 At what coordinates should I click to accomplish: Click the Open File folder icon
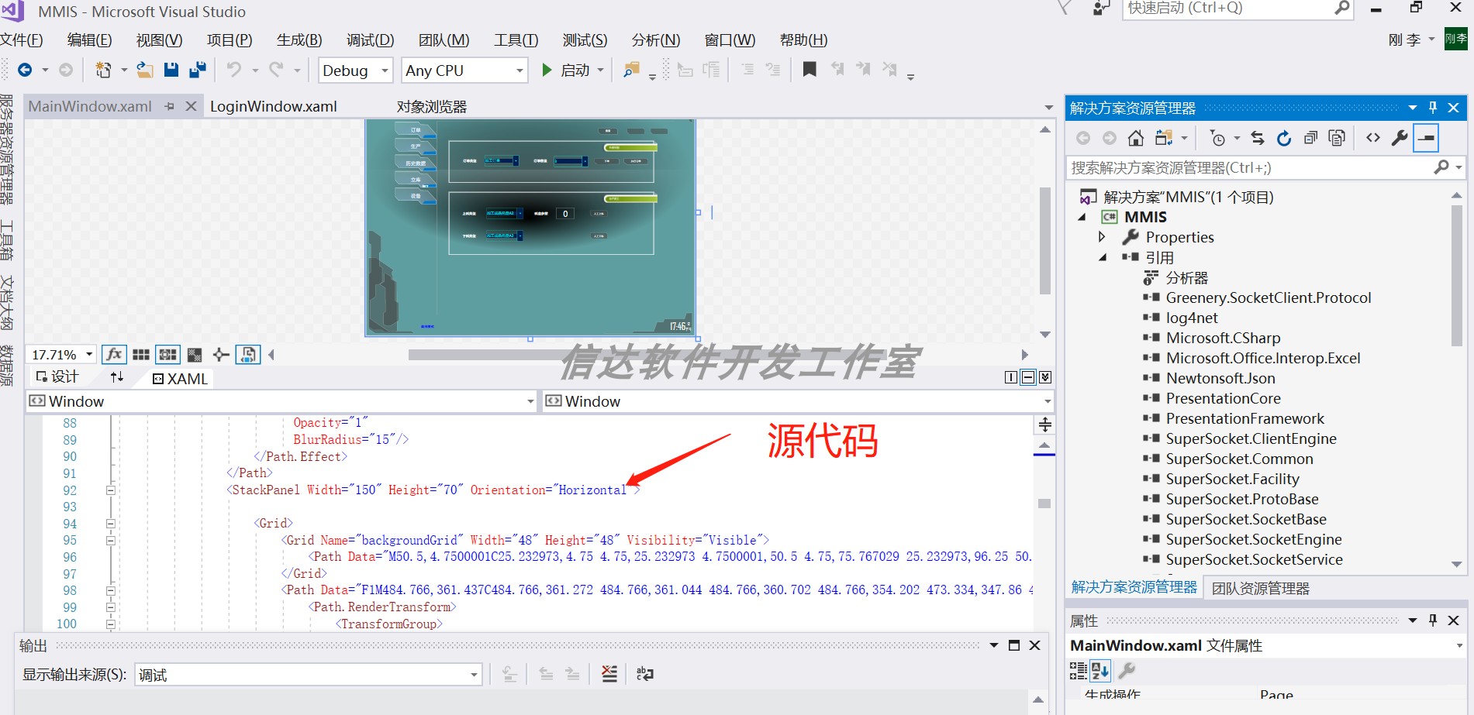point(144,70)
